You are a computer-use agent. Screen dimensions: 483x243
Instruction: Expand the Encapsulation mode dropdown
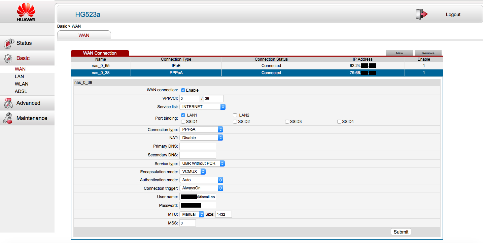coord(193,172)
